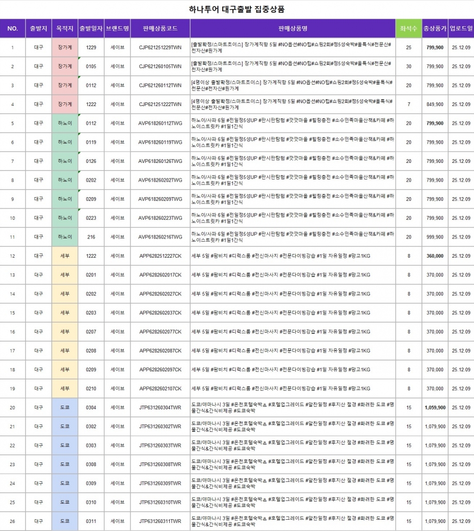Click product code AVP618260216TWG
Viewport: 474px width, 531px height.
pos(160,237)
